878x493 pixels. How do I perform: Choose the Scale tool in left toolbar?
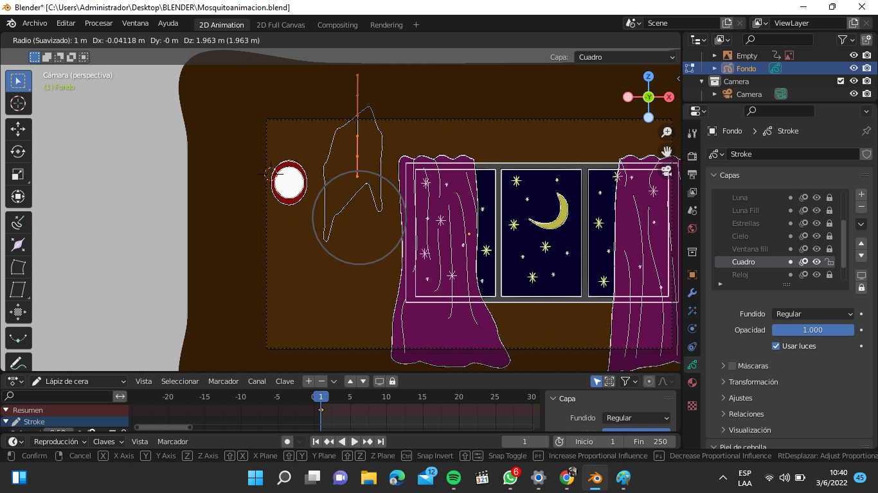18,174
